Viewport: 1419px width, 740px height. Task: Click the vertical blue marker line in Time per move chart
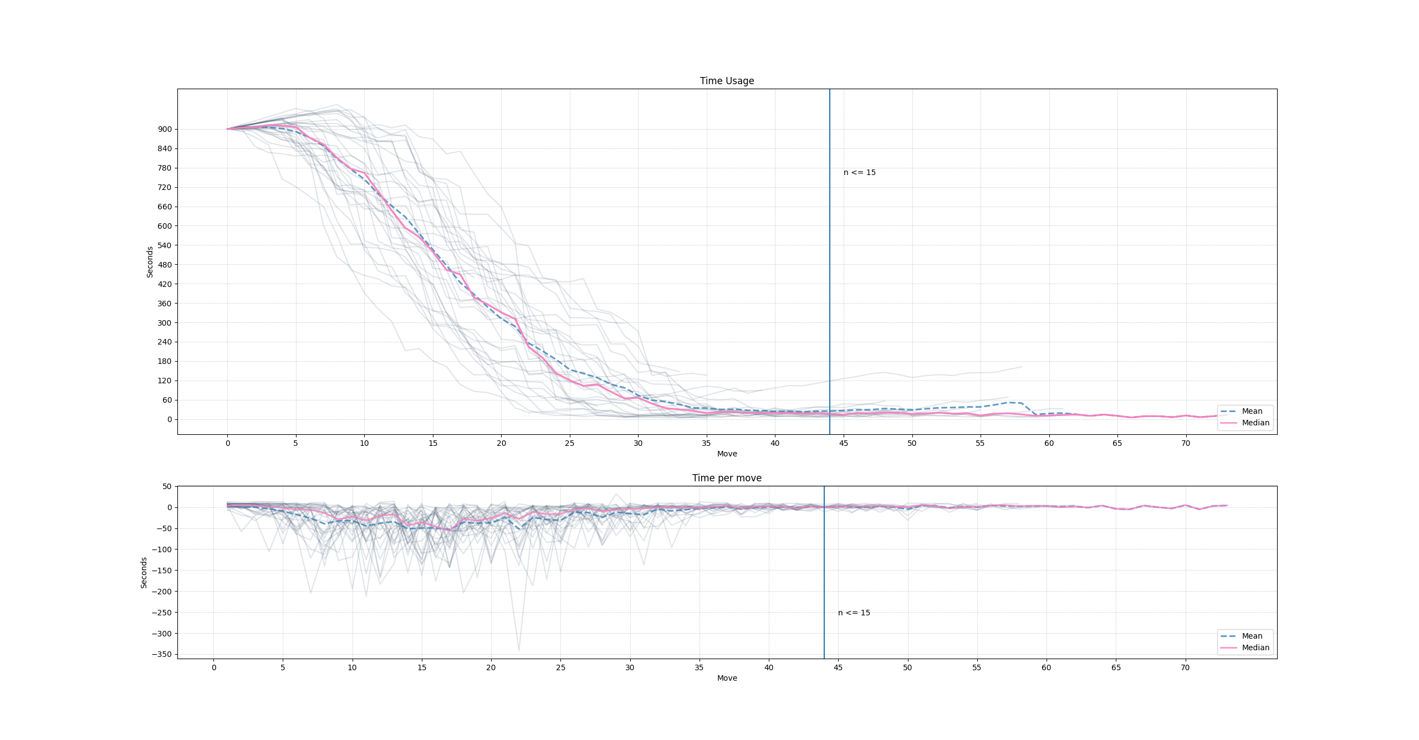click(824, 572)
